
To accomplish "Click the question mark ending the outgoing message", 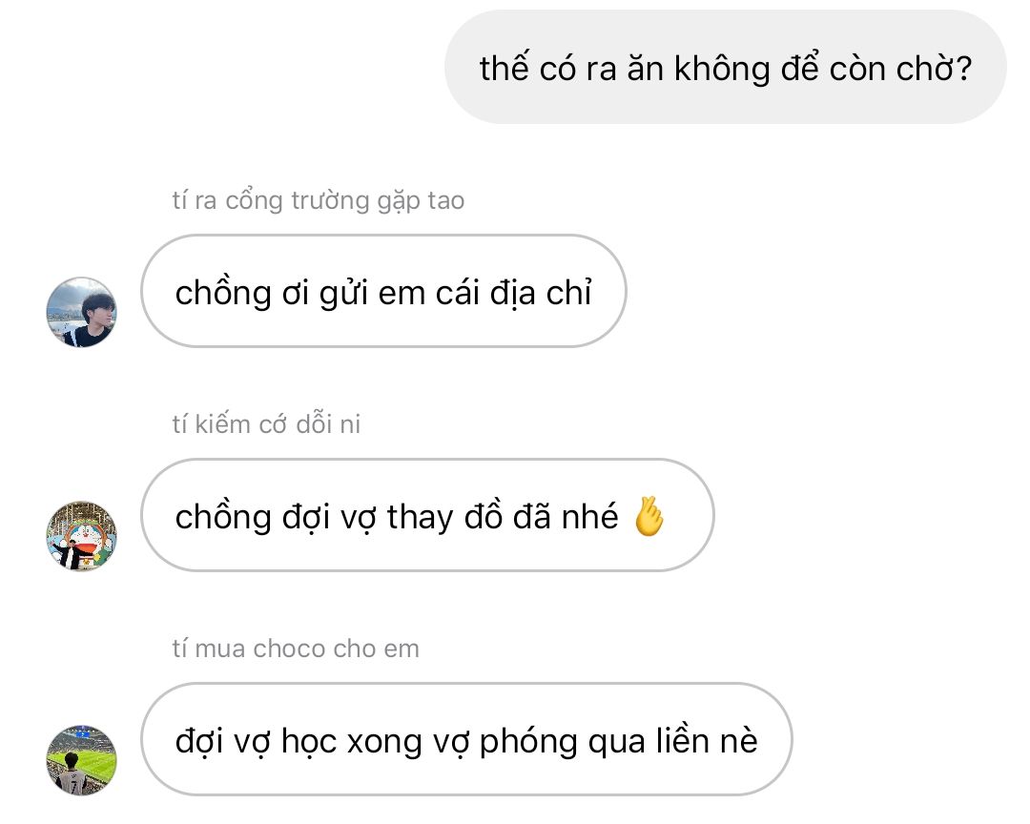I will tap(964, 69).
